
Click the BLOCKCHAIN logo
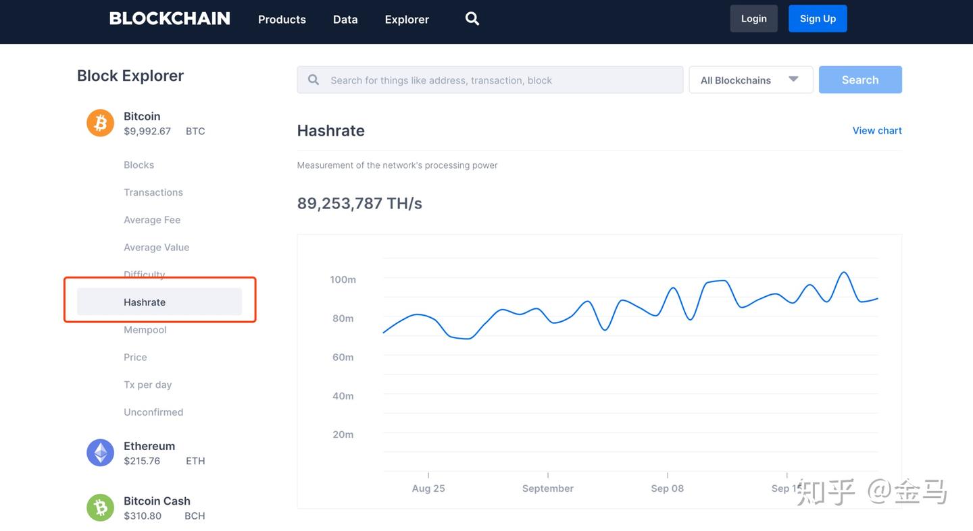[x=170, y=19]
